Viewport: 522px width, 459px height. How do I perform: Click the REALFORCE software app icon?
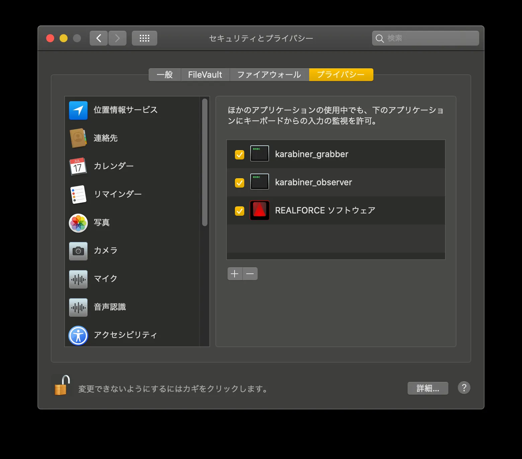point(260,210)
